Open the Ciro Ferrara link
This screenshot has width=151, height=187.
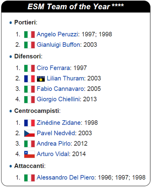54,68
